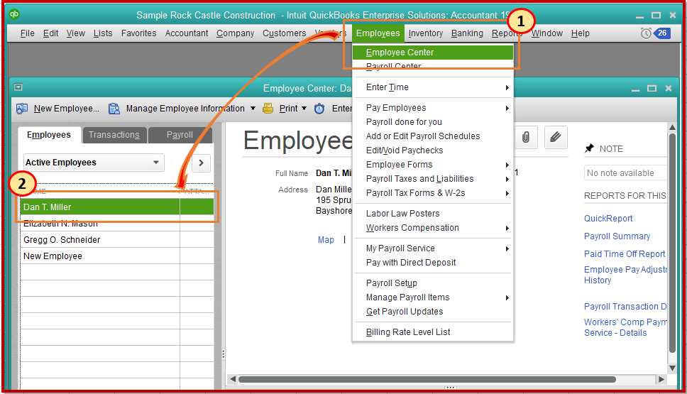Screen dimensions: 687x394
Task: Select Payroll Setup menu item
Action: (x=392, y=283)
